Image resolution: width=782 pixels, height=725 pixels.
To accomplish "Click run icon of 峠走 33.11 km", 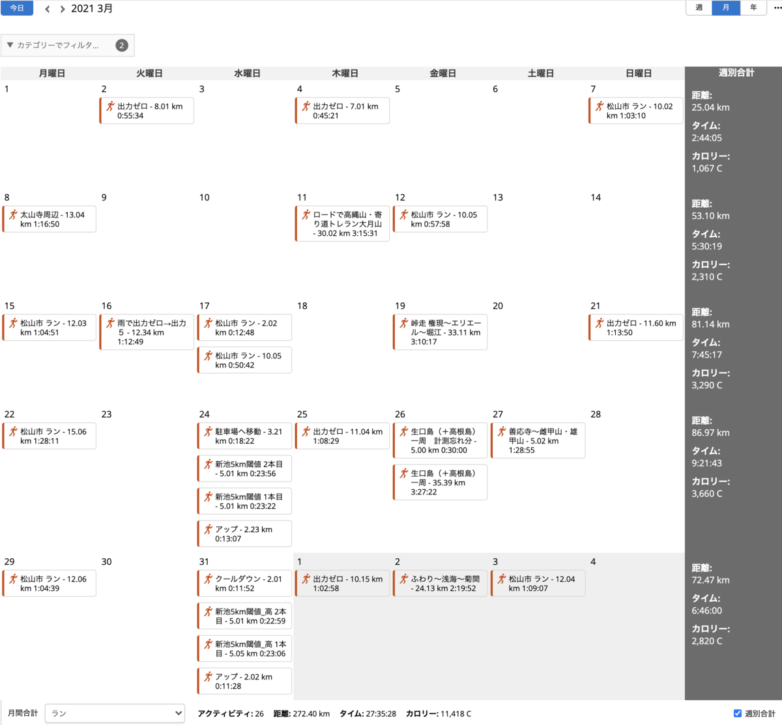I will coord(403,322).
